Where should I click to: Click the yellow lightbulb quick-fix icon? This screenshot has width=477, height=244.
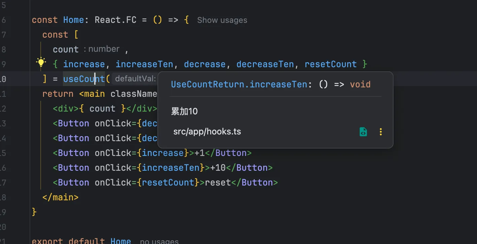41,62
